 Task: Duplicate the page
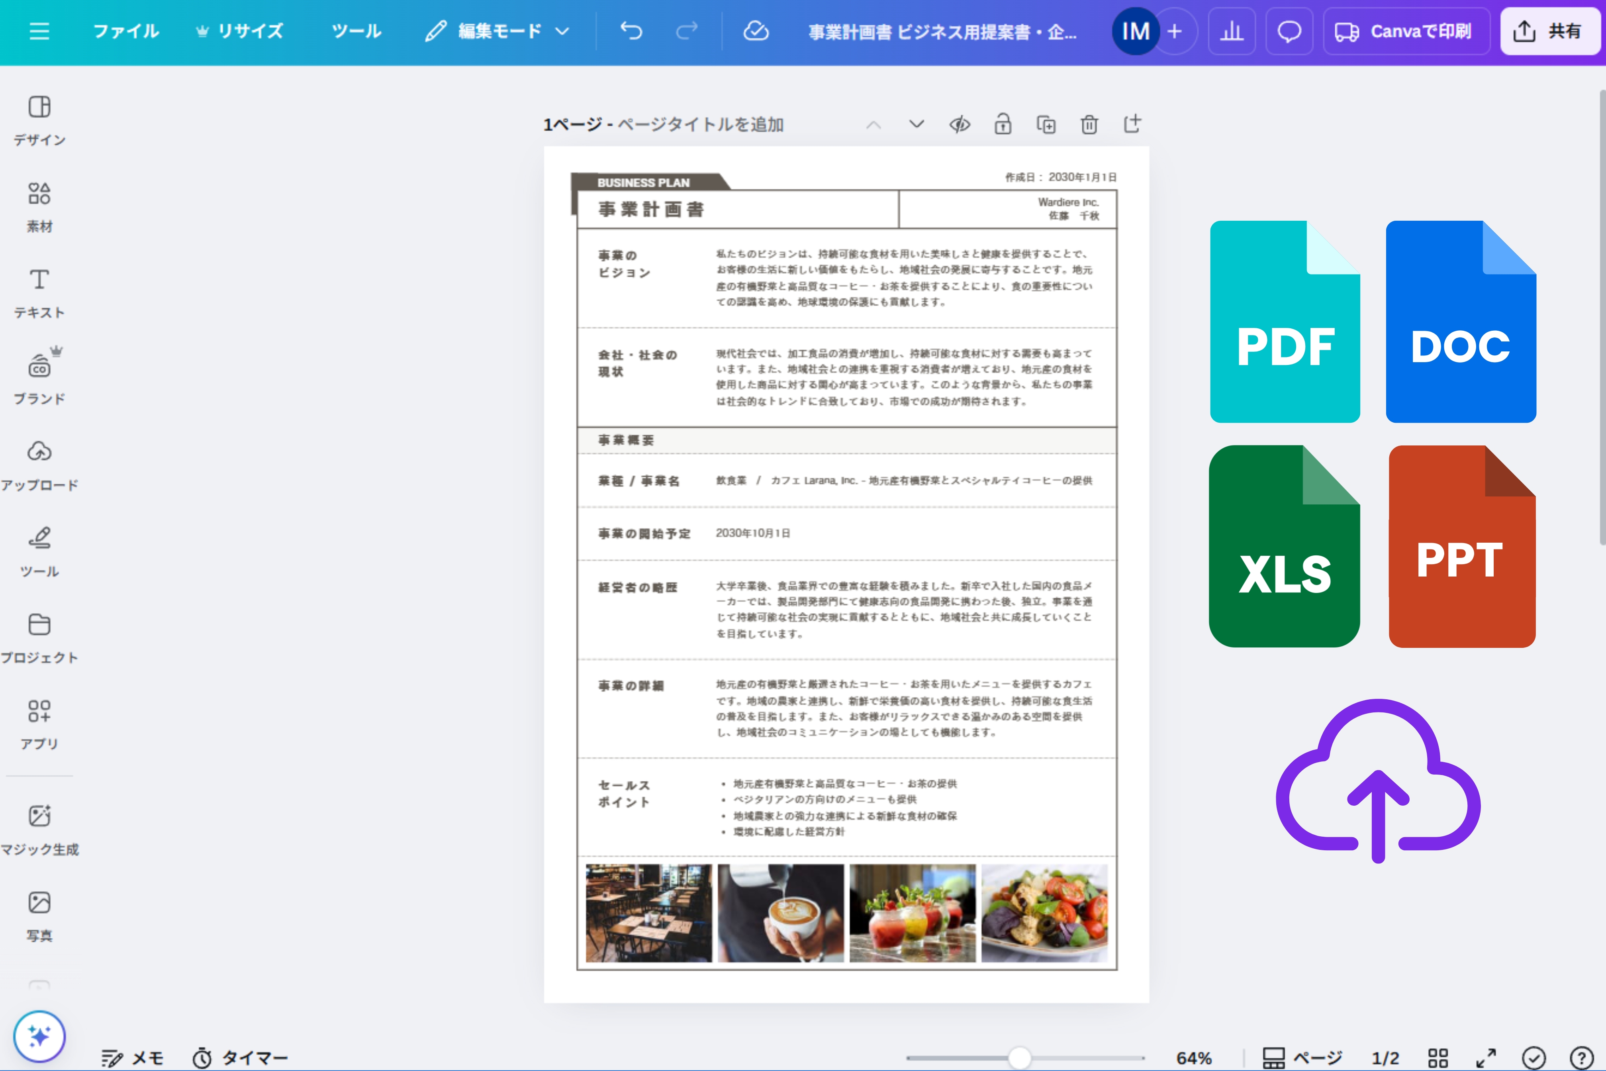click(1046, 124)
